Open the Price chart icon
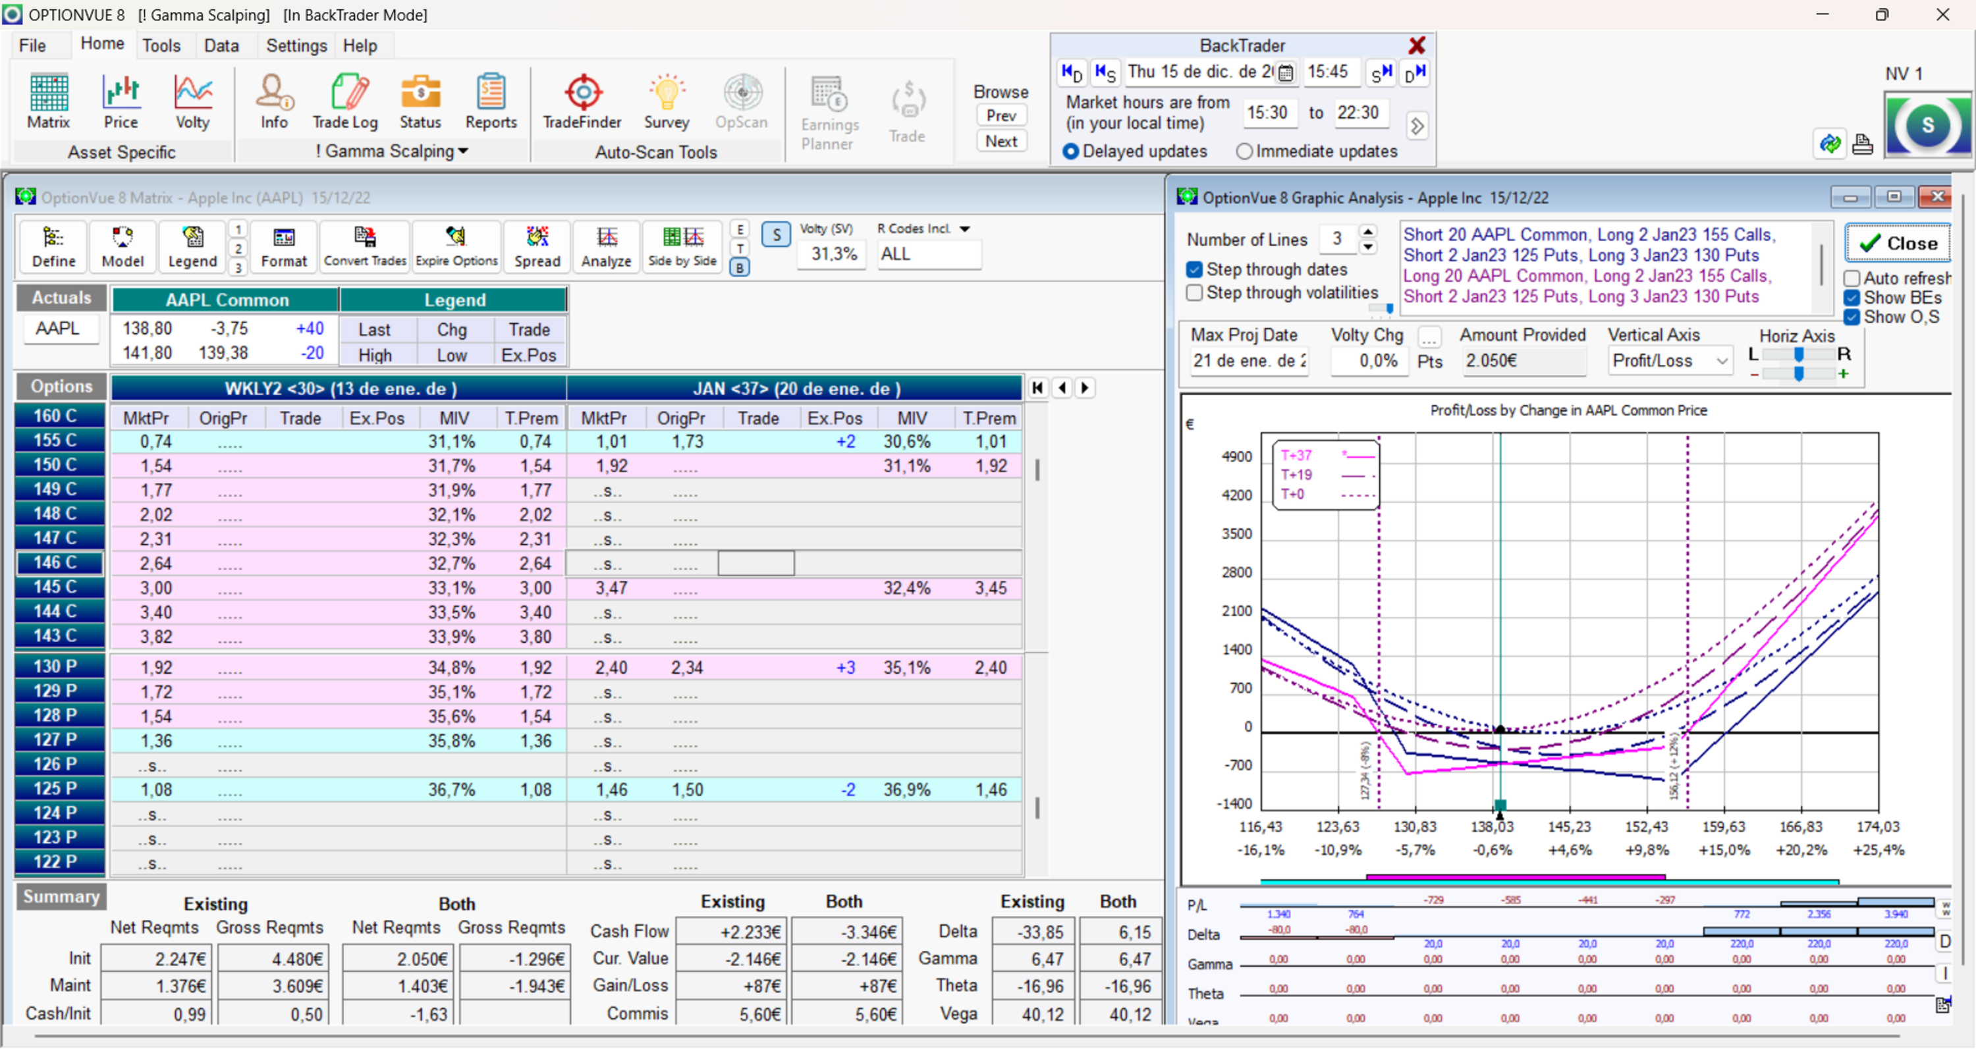 pyautogui.click(x=121, y=101)
